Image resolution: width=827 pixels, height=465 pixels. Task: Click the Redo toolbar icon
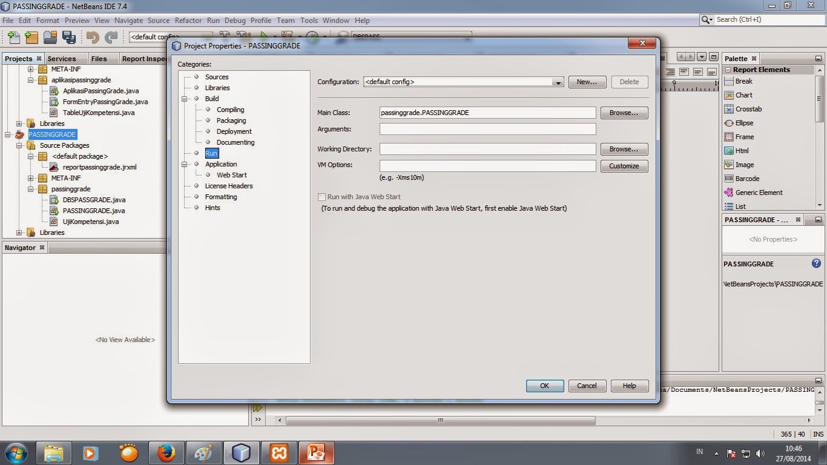tap(111, 37)
